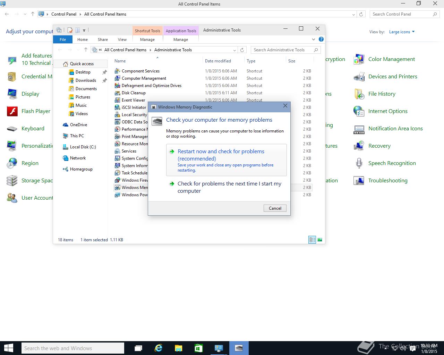Image resolution: width=444 pixels, height=355 pixels.
Task: Open File History icon
Action: [x=359, y=94]
